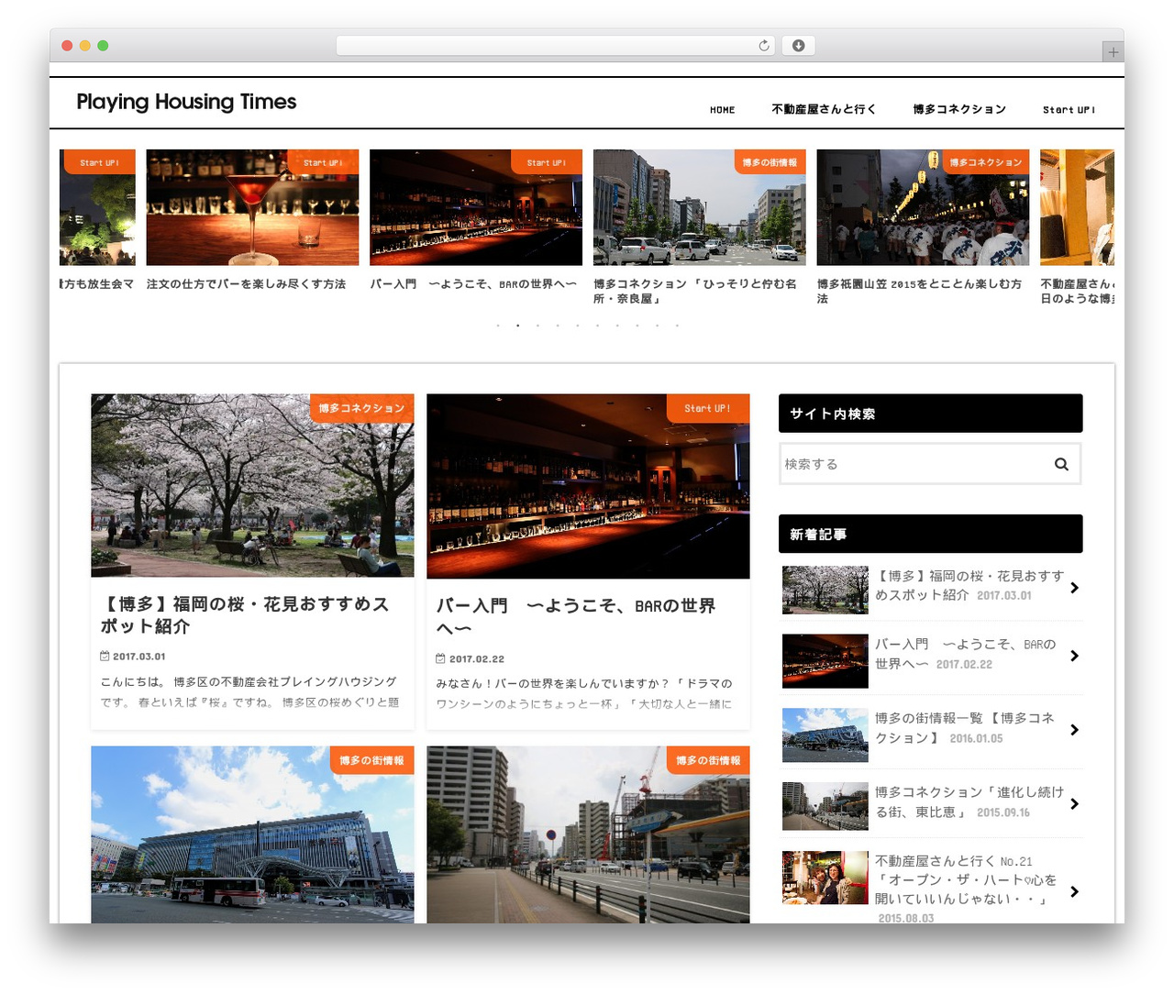This screenshot has height=994, width=1174.
Task: Open the 博多コネクション navigation menu item
Action: click(959, 109)
